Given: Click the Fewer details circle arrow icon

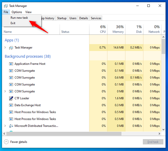Looking at the screenshot, I should pos(6,142).
